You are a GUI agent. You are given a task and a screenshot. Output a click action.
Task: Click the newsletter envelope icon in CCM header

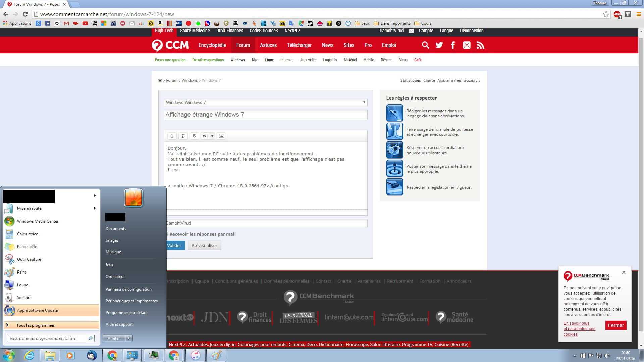[x=467, y=45]
